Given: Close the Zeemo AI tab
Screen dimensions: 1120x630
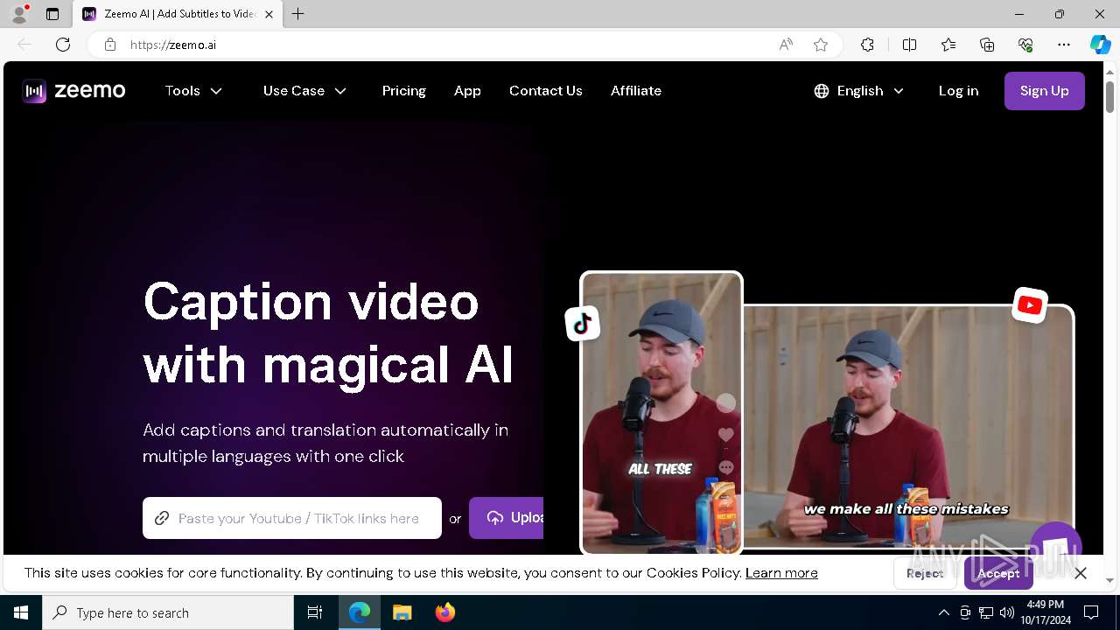Looking at the screenshot, I should coord(269,14).
